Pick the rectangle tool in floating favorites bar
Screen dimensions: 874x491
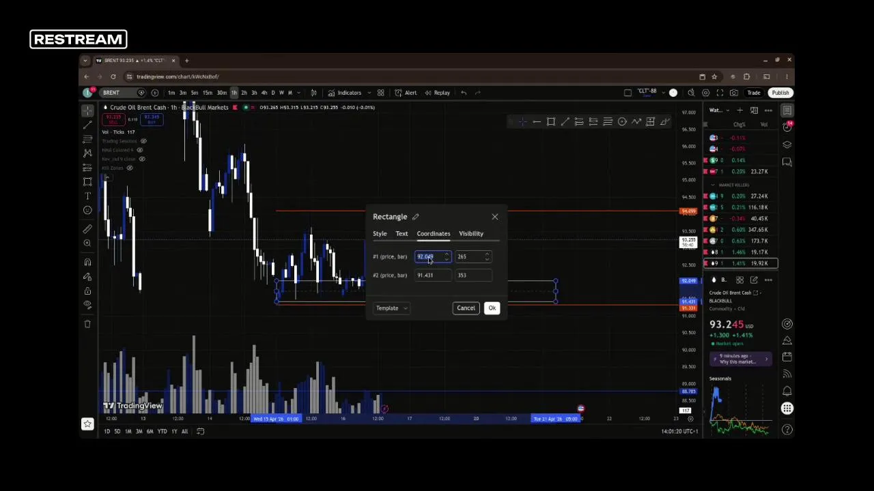[551, 121]
